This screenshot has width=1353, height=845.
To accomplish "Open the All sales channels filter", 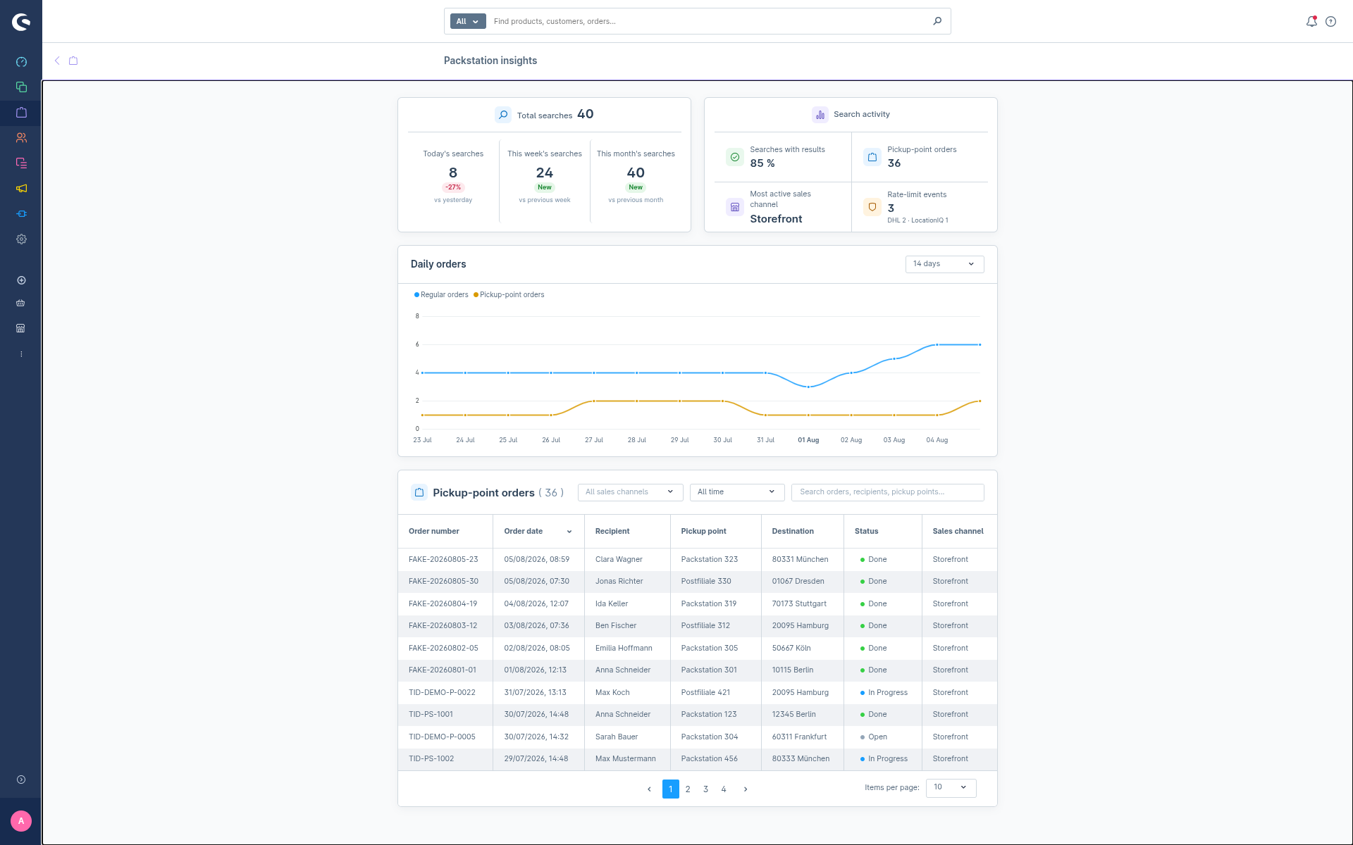I will click(630, 492).
